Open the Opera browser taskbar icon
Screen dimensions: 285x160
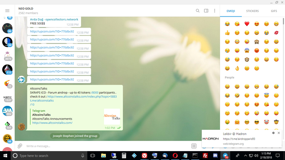(x=175, y=156)
